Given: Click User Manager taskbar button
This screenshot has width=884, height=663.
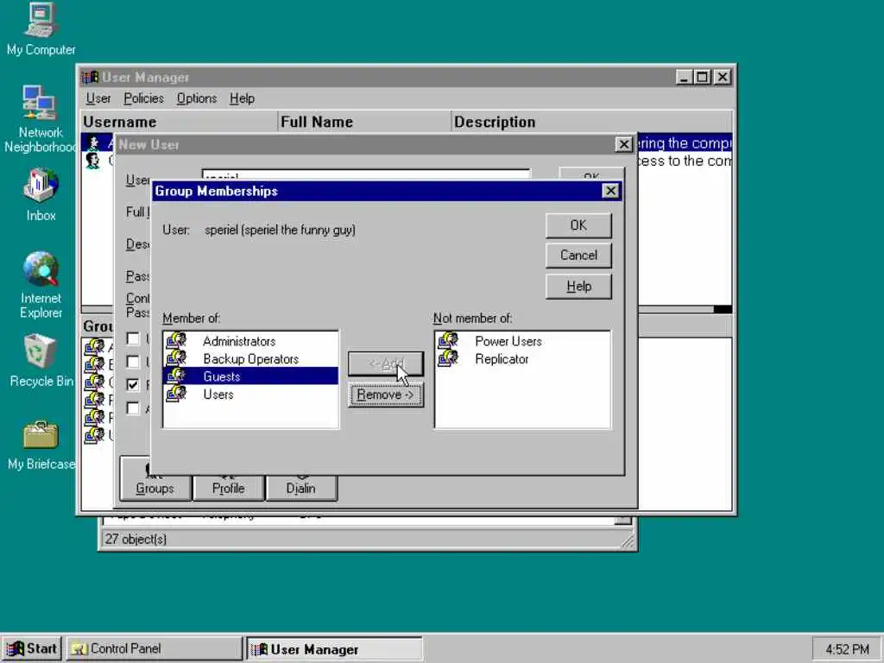Looking at the screenshot, I should 334,649.
